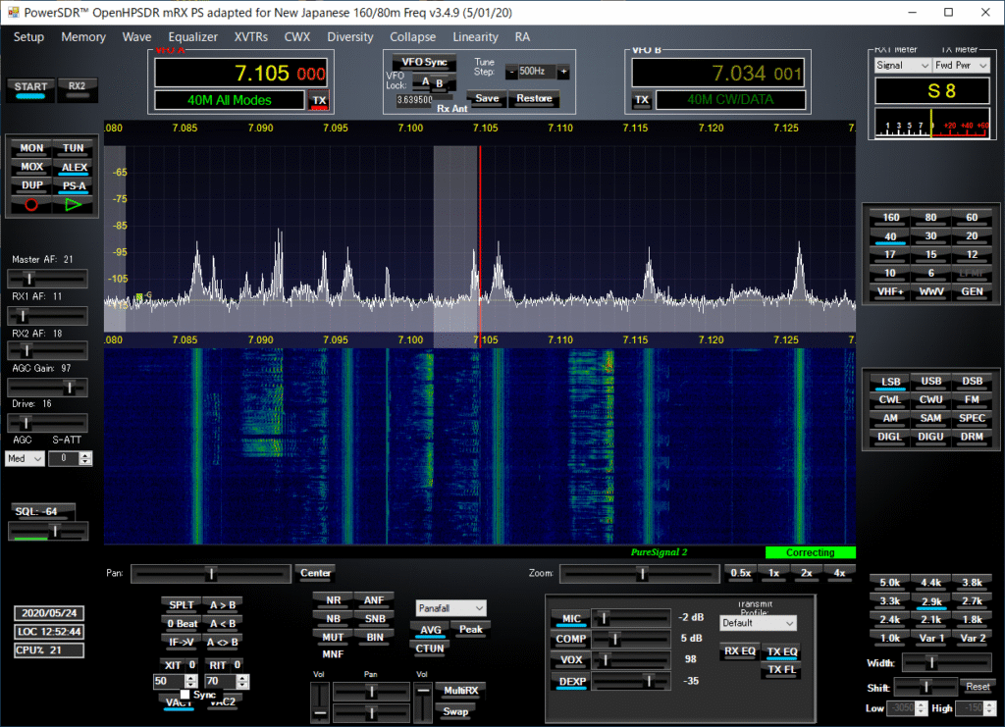Open the Equalizer menu
This screenshot has width=1005, height=727.
click(192, 37)
